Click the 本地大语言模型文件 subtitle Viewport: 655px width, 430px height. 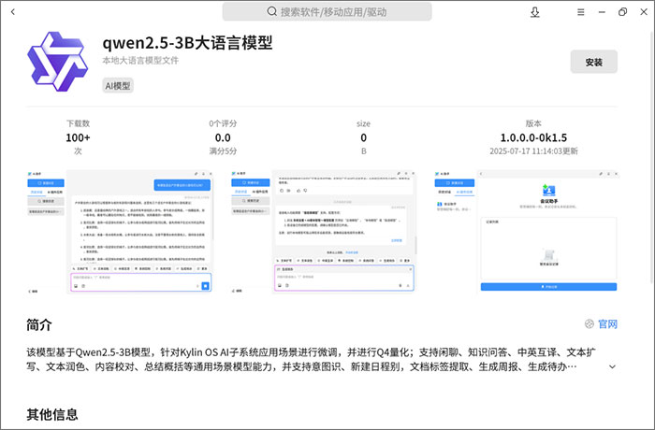coord(140,61)
